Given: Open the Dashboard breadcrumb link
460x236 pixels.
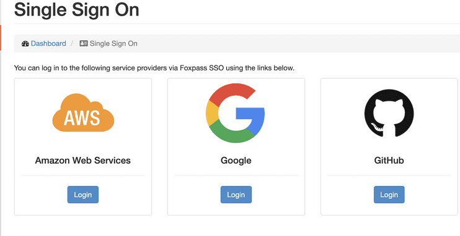Looking at the screenshot, I should click(48, 44).
